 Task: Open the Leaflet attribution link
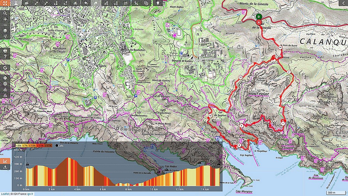(x=5, y=194)
